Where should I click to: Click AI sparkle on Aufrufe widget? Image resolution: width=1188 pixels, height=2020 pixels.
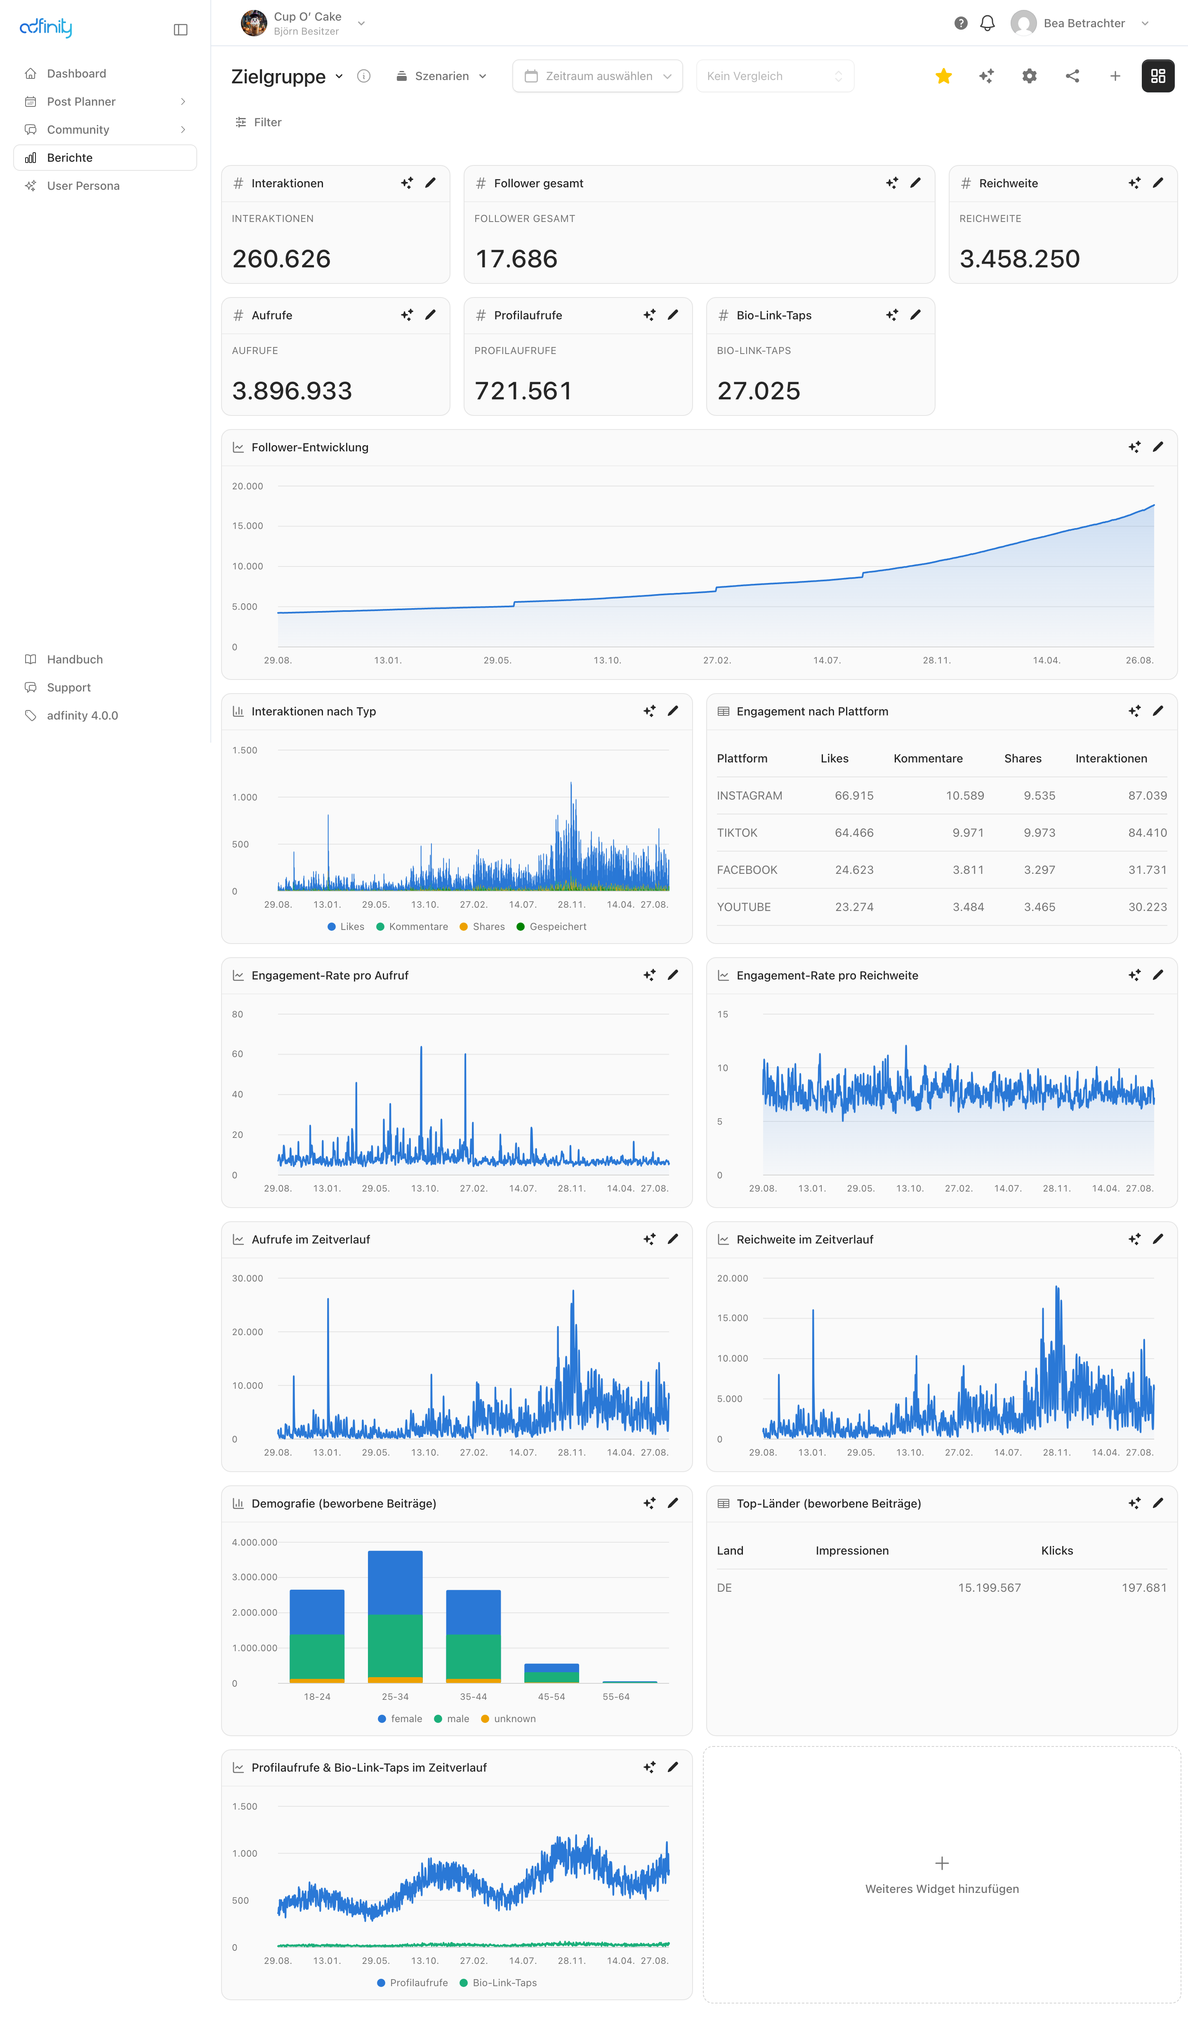(x=407, y=315)
